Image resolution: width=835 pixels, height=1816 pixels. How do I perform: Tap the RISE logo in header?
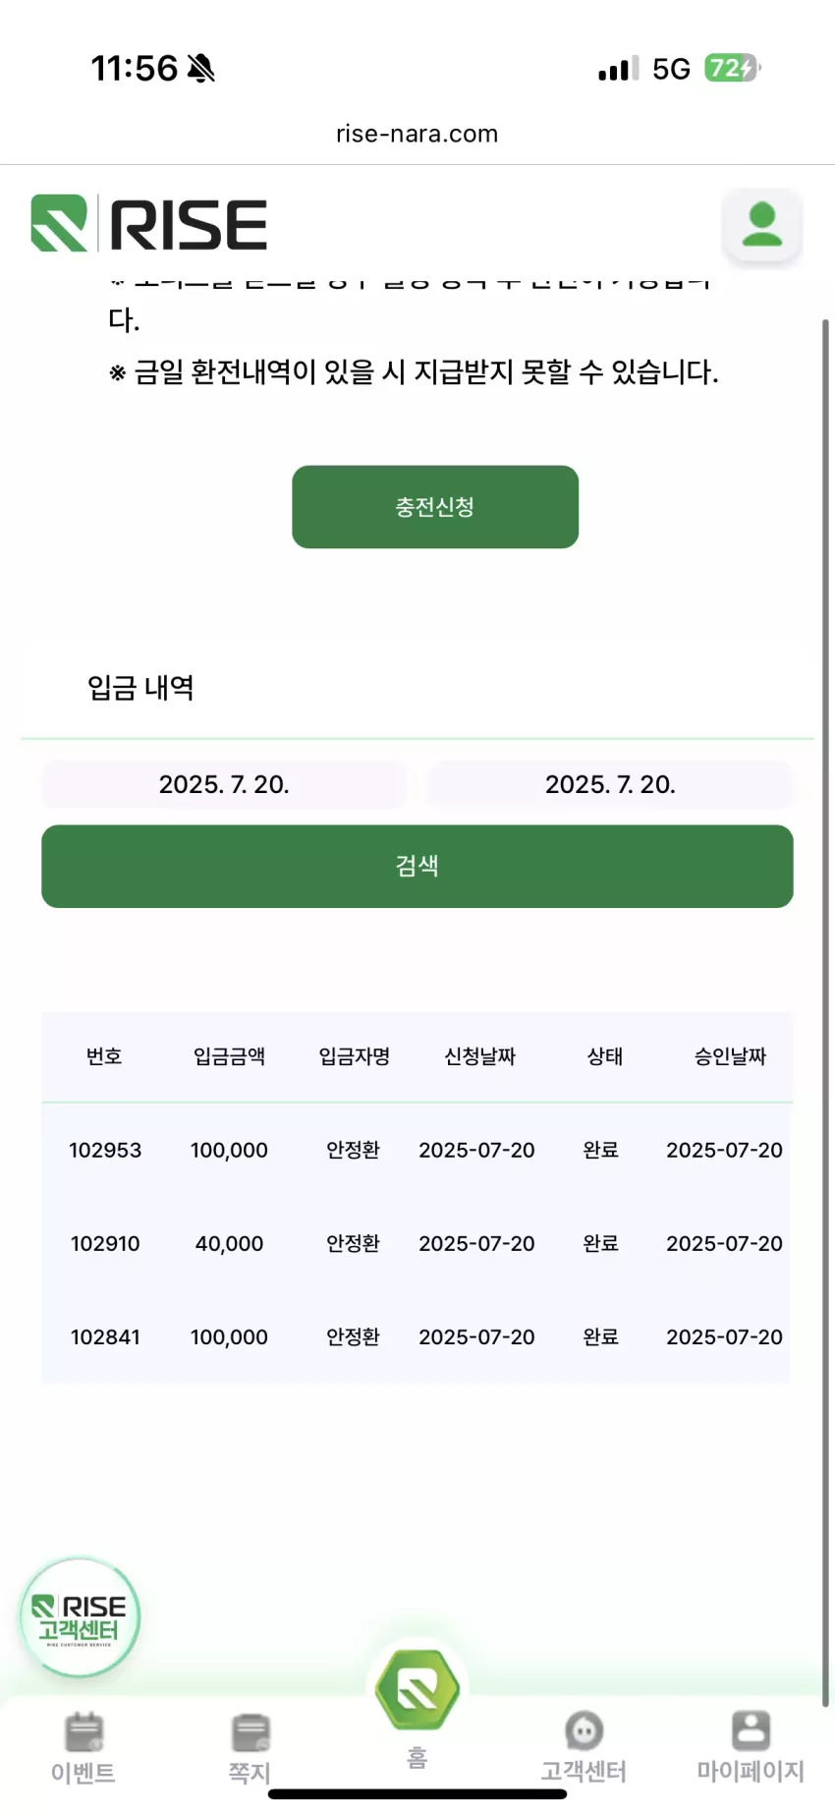point(149,224)
